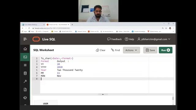Open My Session sidebar icon
This screenshot has height=110, width=196.
25,65
